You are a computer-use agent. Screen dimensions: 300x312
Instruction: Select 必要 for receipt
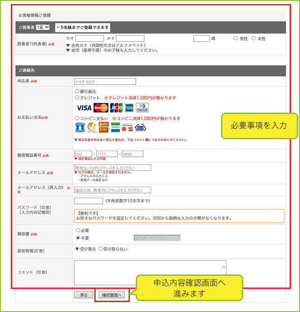pos(78,230)
